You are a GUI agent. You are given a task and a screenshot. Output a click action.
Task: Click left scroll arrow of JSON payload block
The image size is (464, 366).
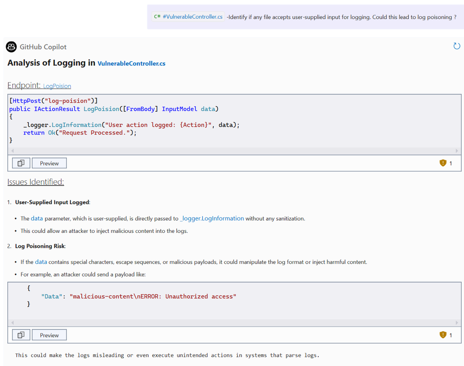click(x=13, y=322)
